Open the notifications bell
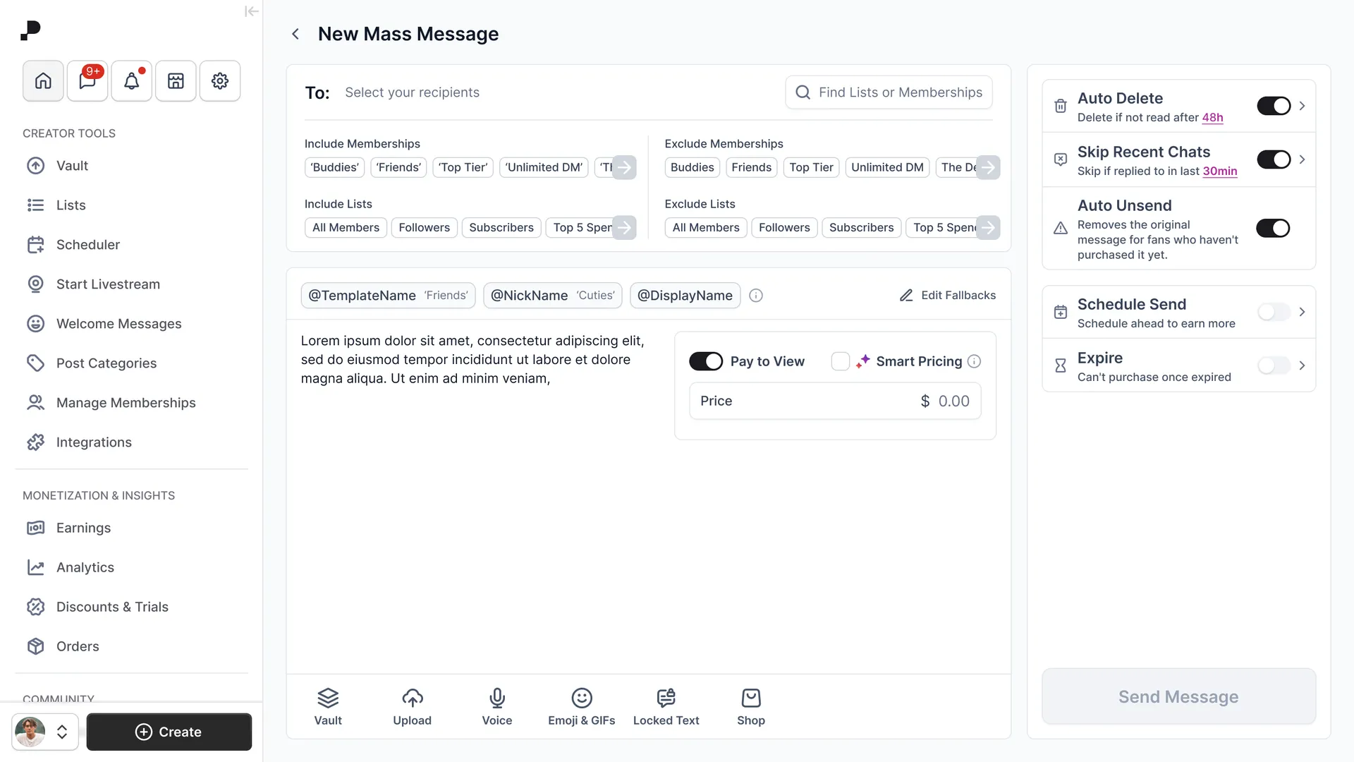Viewport: 1354px width, 762px height. point(131,80)
